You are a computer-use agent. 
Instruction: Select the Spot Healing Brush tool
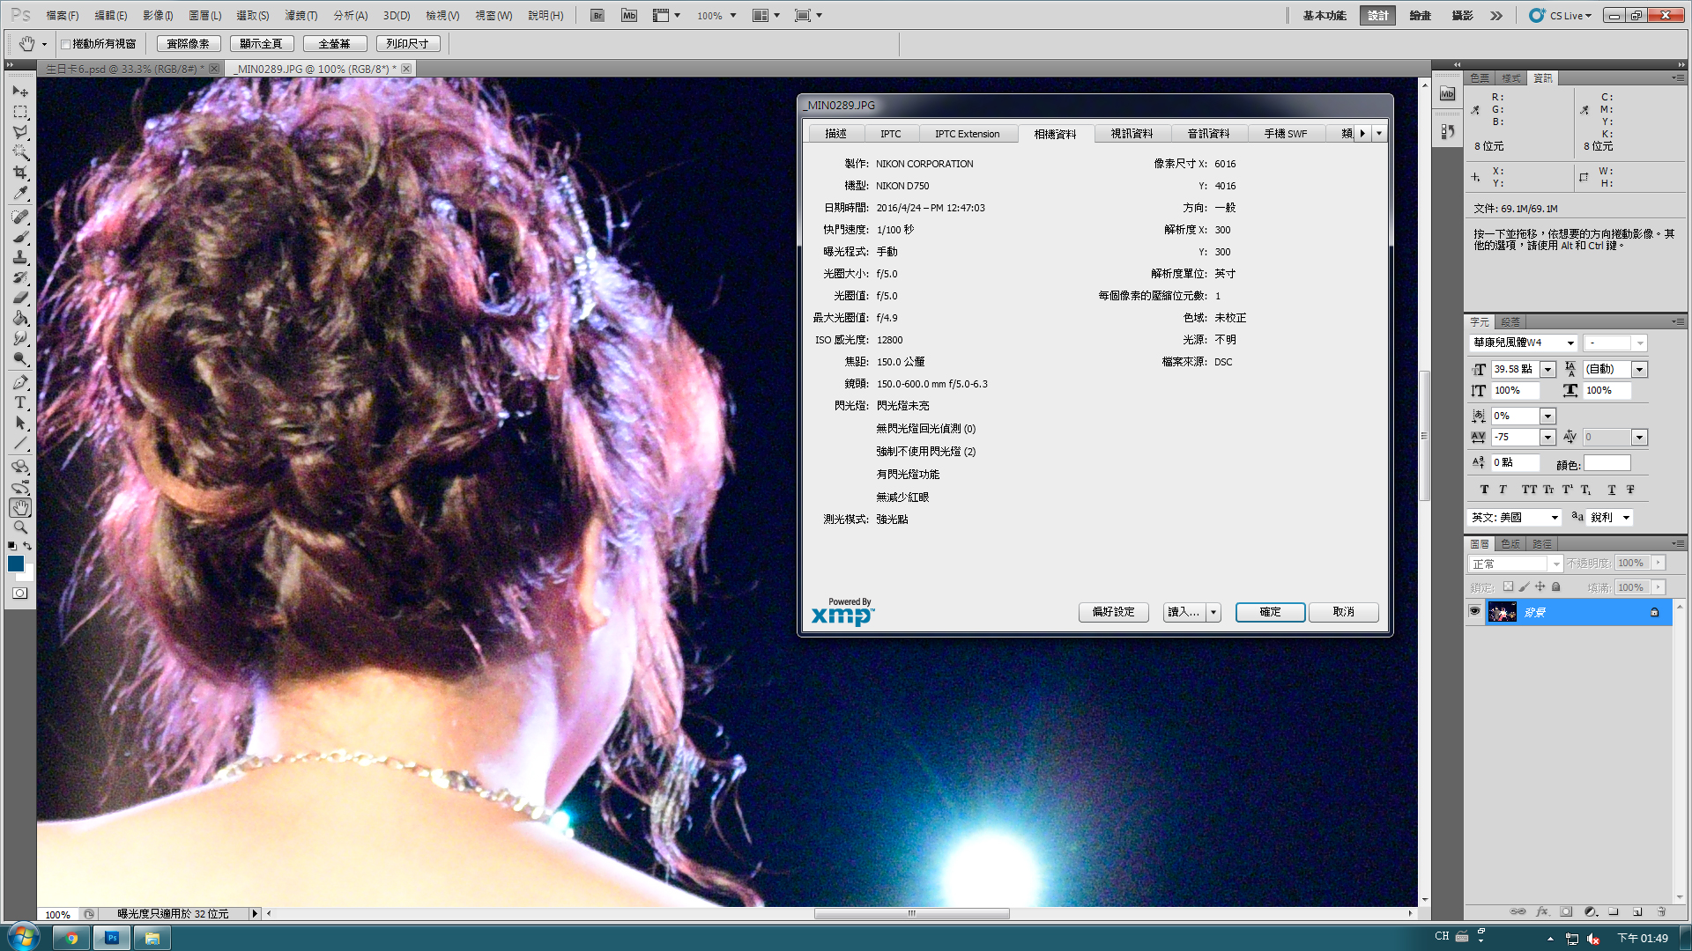(x=20, y=217)
